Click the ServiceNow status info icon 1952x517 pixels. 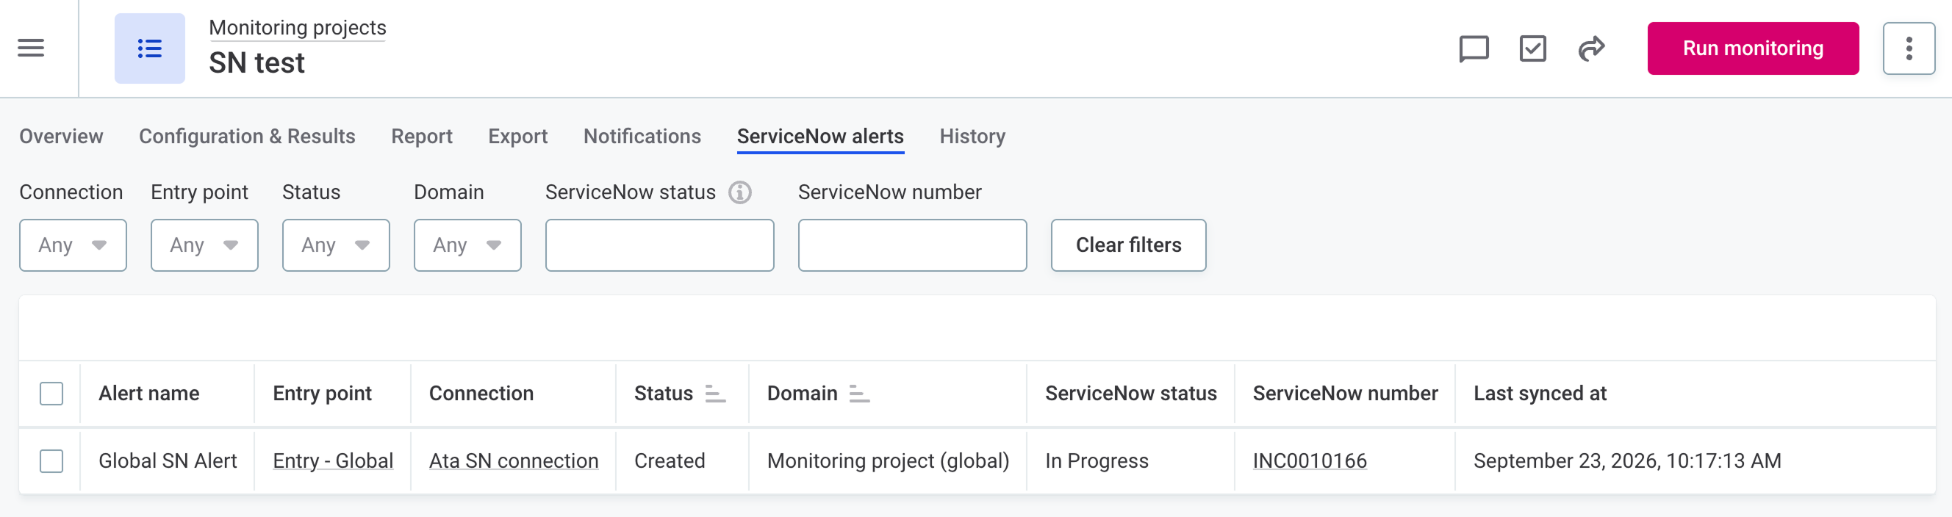[740, 192]
